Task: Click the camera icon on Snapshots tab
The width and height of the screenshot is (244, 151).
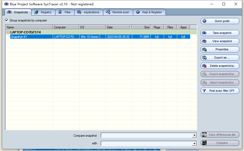Action: [x=9, y=12]
